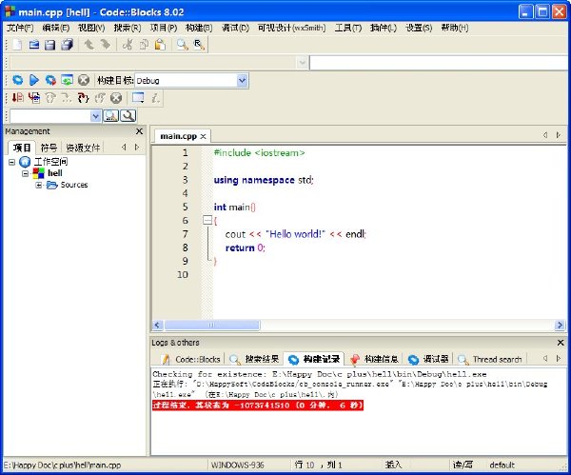
Task: Stop the debugger with the X icon
Action: point(116,98)
